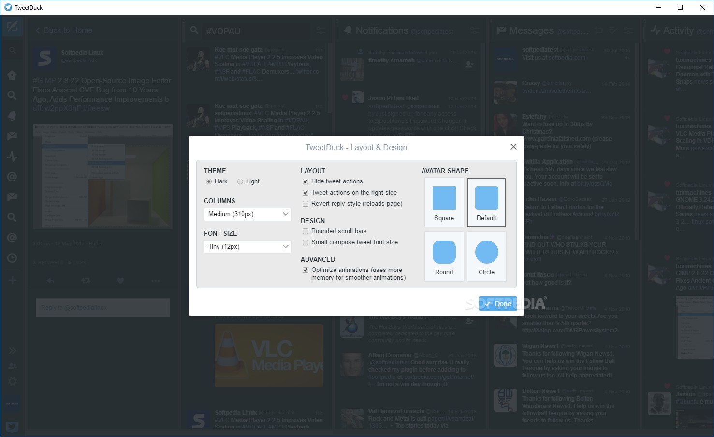Toggle Optimize animations checkbox

coord(306,270)
